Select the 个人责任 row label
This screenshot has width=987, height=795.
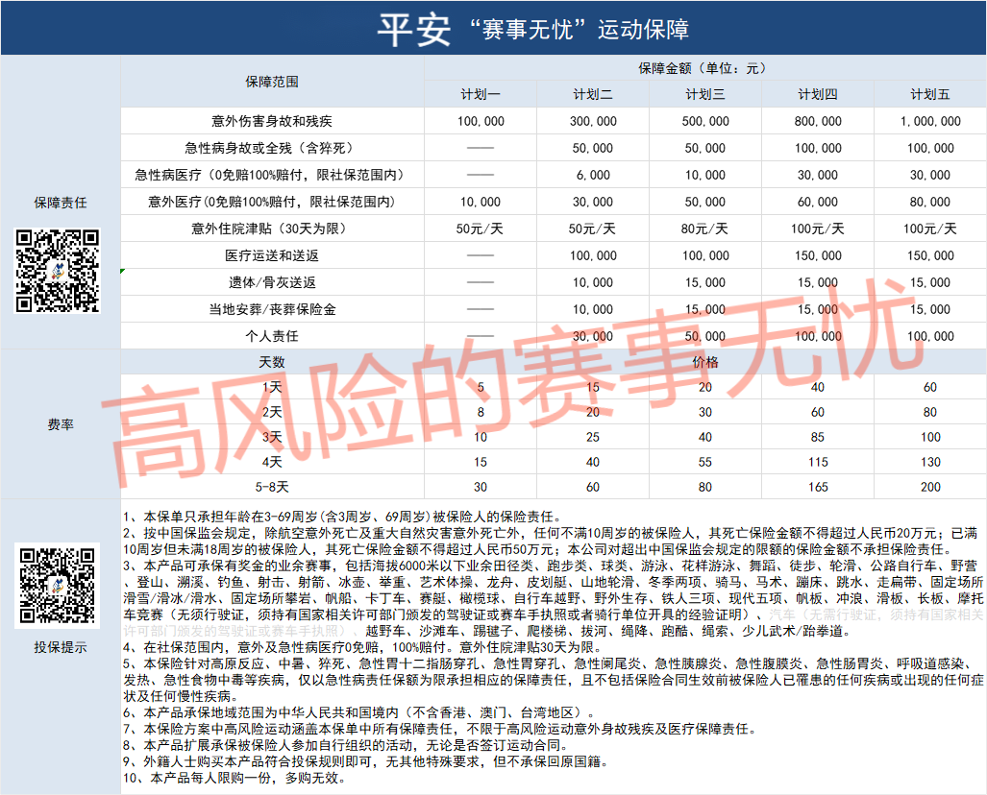[272, 336]
